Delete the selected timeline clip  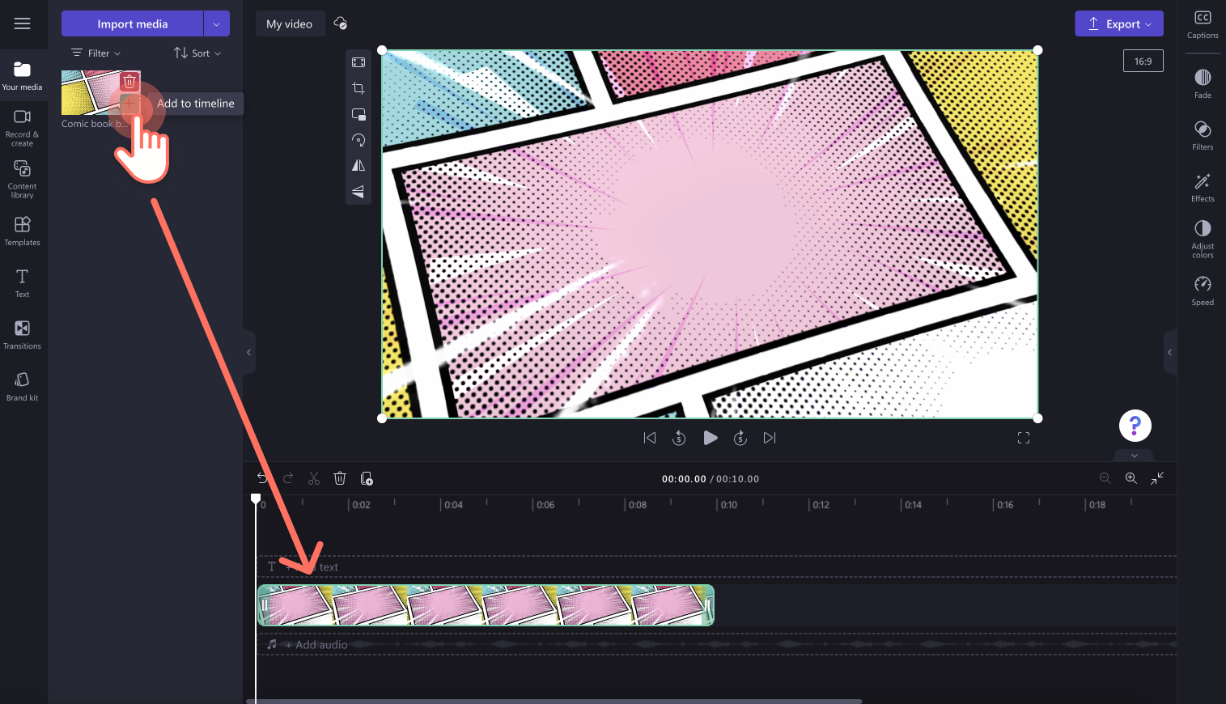(x=340, y=478)
